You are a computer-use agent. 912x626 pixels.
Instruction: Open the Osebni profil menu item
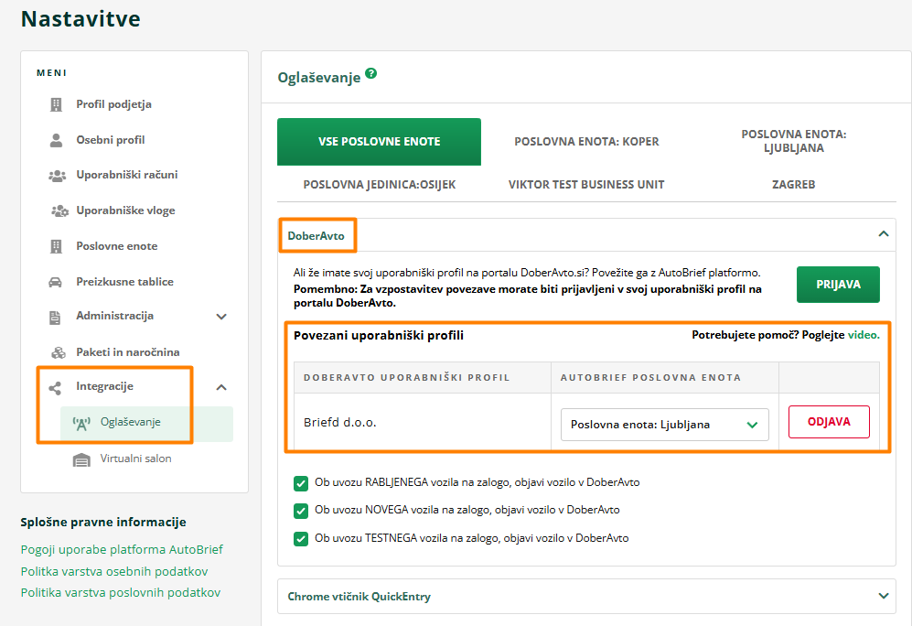[111, 140]
